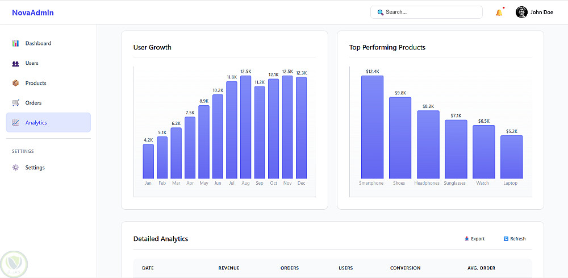Sort by the Date column header

[x=148, y=268]
